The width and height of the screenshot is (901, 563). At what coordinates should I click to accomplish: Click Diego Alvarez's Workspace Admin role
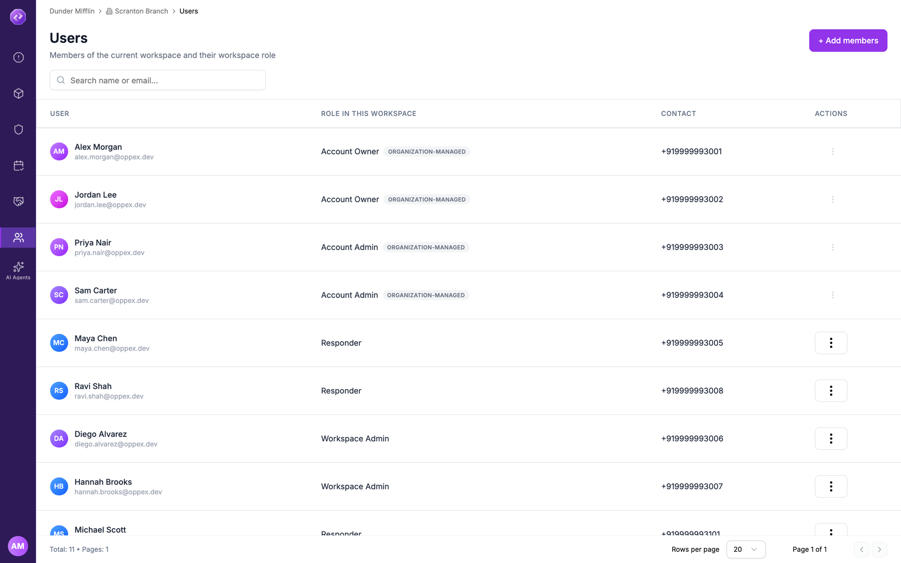(x=355, y=439)
